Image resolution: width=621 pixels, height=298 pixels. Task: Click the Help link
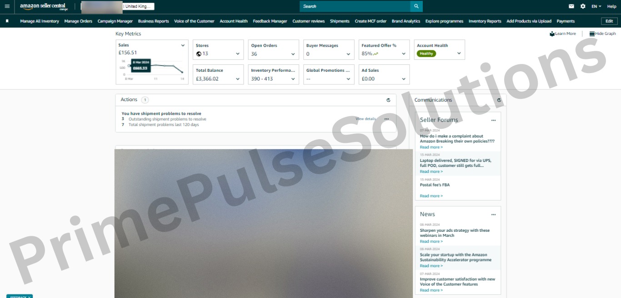pos(611,6)
